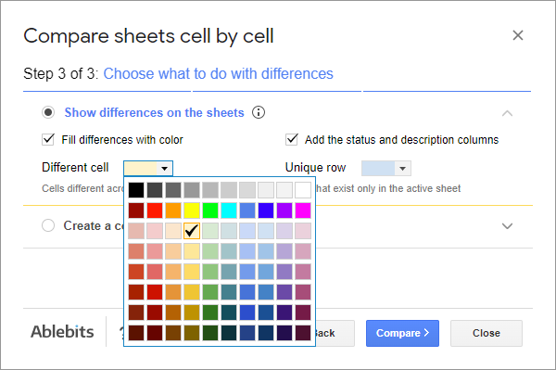Pick the magenta swatch
Image resolution: width=556 pixels, height=370 pixels.
[303, 211]
